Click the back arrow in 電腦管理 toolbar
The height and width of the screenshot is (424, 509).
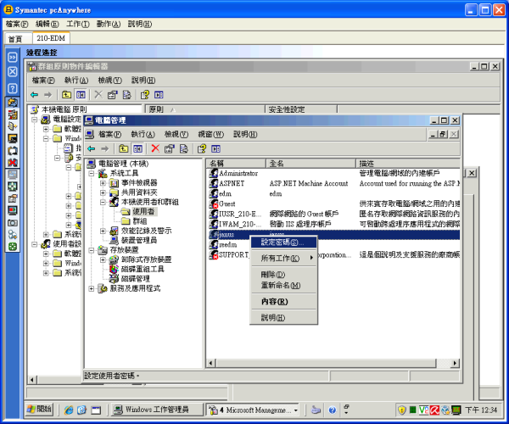(x=92, y=149)
